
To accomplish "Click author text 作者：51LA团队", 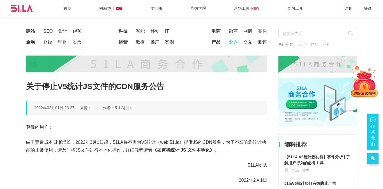I will click(x=117, y=108).
